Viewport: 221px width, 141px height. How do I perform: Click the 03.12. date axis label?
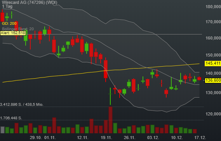pos(153,138)
